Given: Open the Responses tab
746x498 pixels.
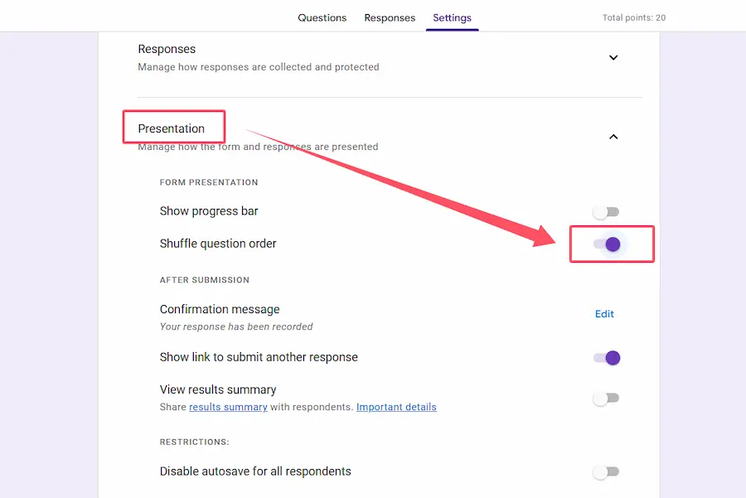Looking at the screenshot, I should pyautogui.click(x=390, y=17).
